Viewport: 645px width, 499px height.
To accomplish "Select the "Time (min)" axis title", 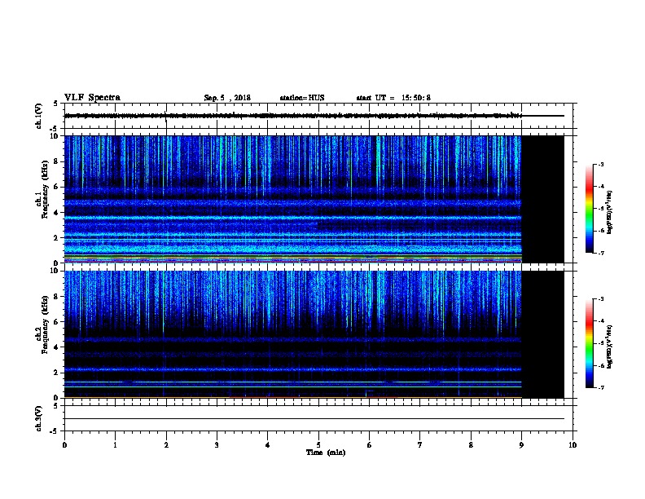I will 326,453.
